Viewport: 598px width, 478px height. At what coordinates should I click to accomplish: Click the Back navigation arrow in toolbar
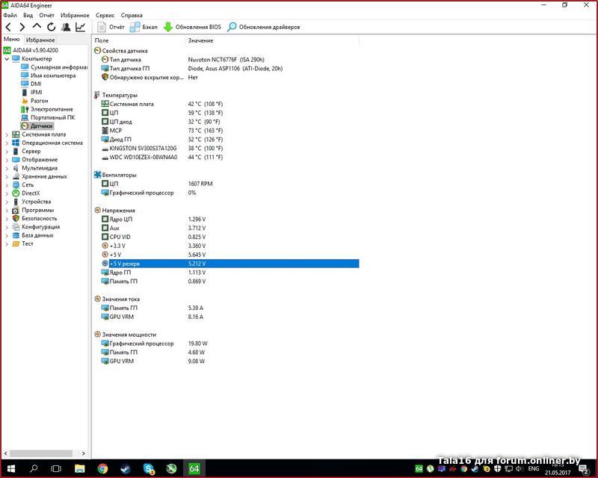8,27
